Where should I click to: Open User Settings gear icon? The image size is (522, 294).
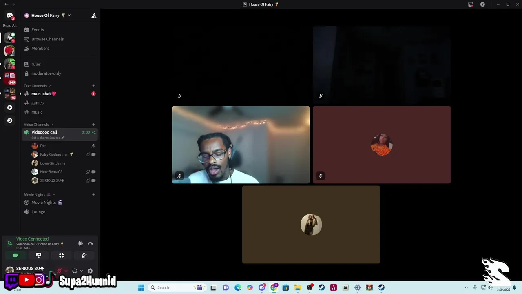pyautogui.click(x=90, y=271)
